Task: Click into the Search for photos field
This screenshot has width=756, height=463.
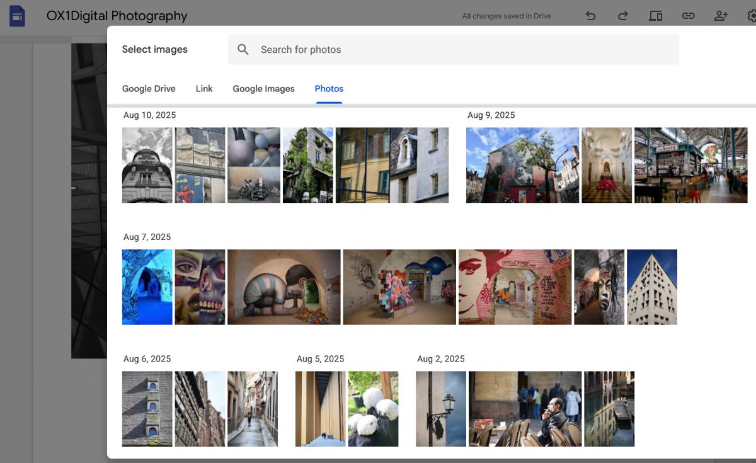Action: click(378, 49)
